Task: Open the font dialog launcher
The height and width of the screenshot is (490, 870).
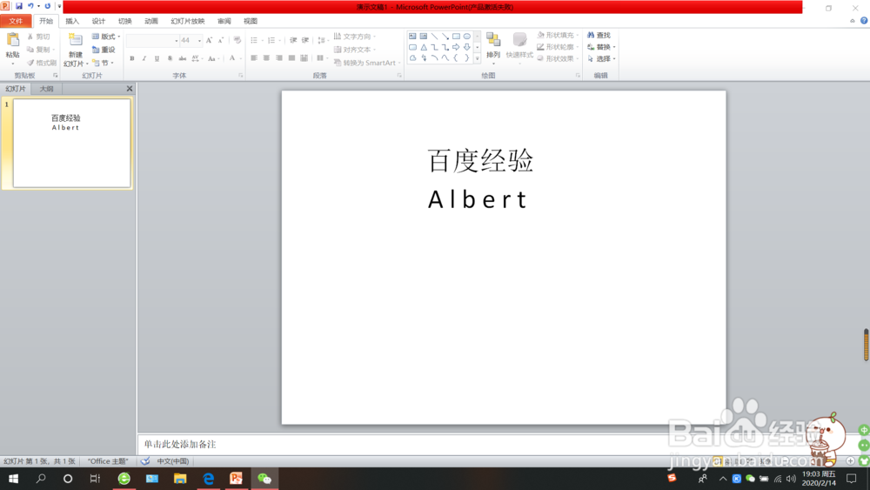Action: pyautogui.click(x=241, y=76)
